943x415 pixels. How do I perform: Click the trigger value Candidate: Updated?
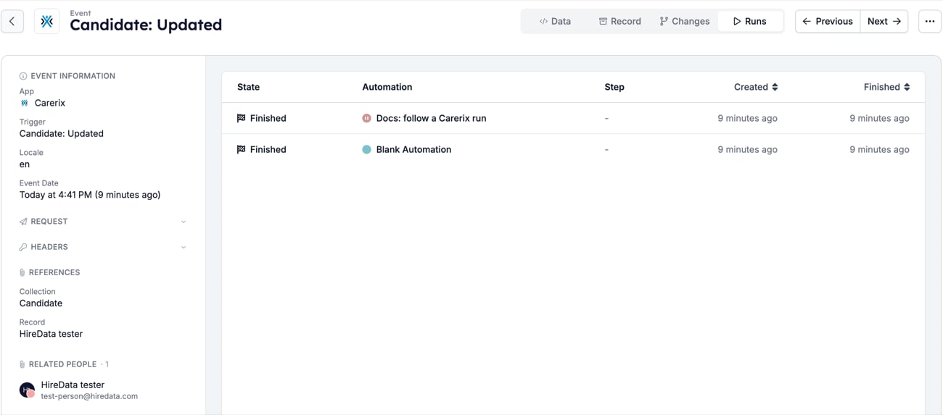click(62, 133)
